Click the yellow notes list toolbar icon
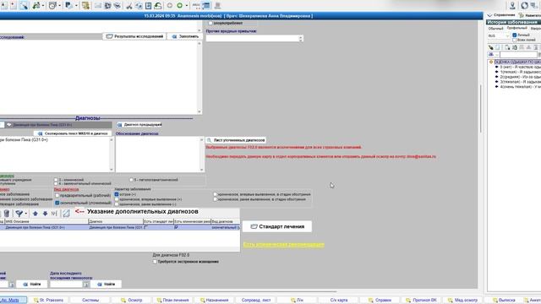 (x=85, y=6)
